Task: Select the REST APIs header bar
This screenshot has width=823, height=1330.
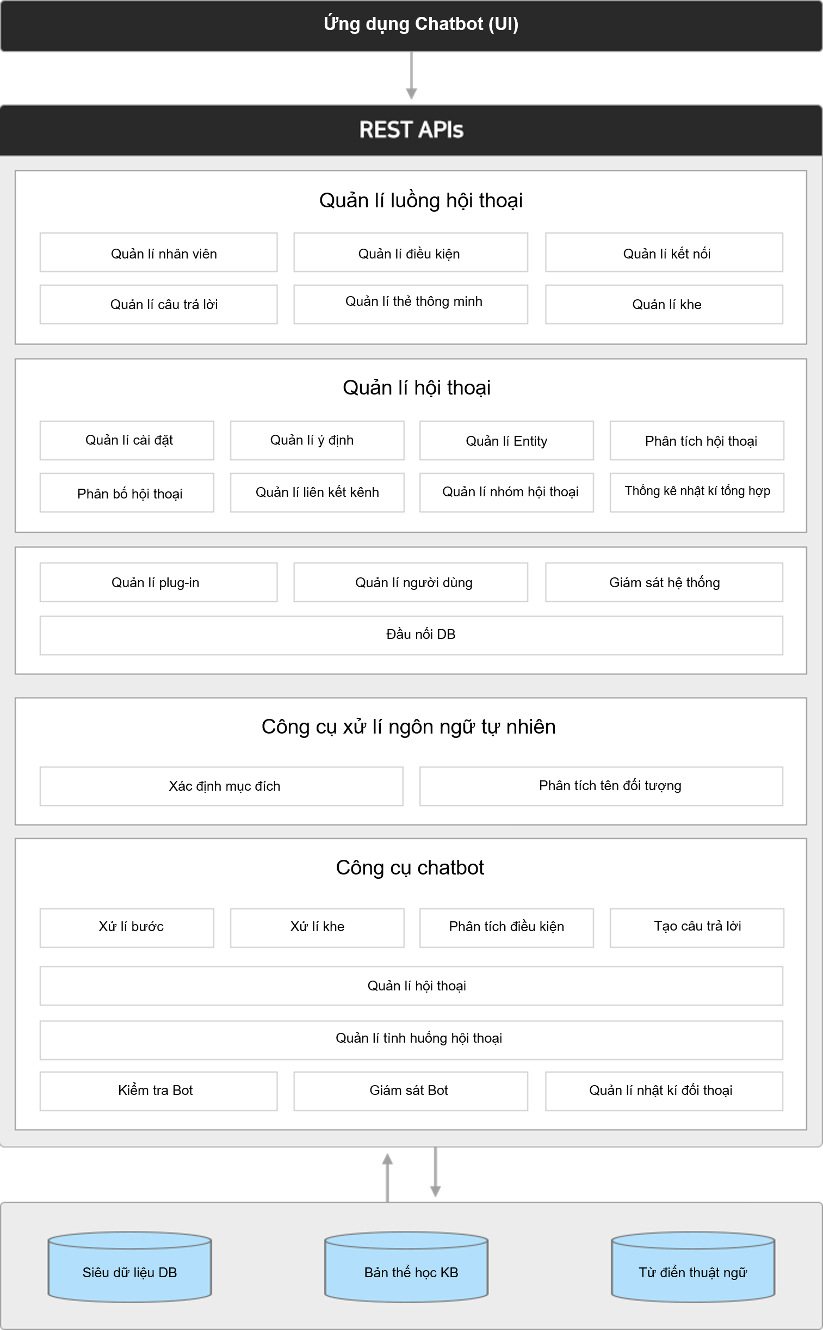Action: [411, 130]
